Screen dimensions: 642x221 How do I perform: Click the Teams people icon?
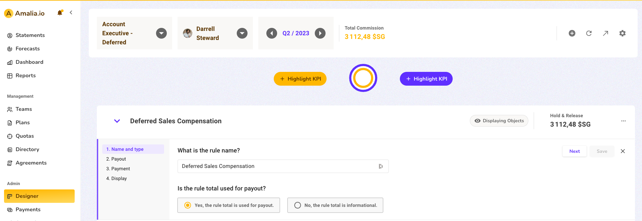(x=10, y=109)
